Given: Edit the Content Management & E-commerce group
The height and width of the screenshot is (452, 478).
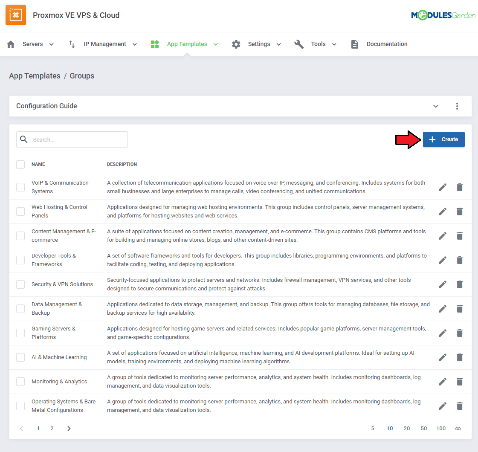Looking at the screenshot, I should coord(443,236).
